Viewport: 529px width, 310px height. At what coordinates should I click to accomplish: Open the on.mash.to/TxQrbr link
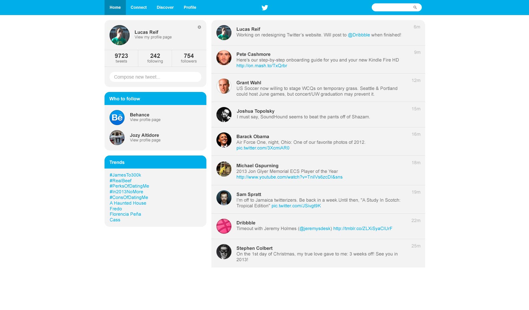262,66
